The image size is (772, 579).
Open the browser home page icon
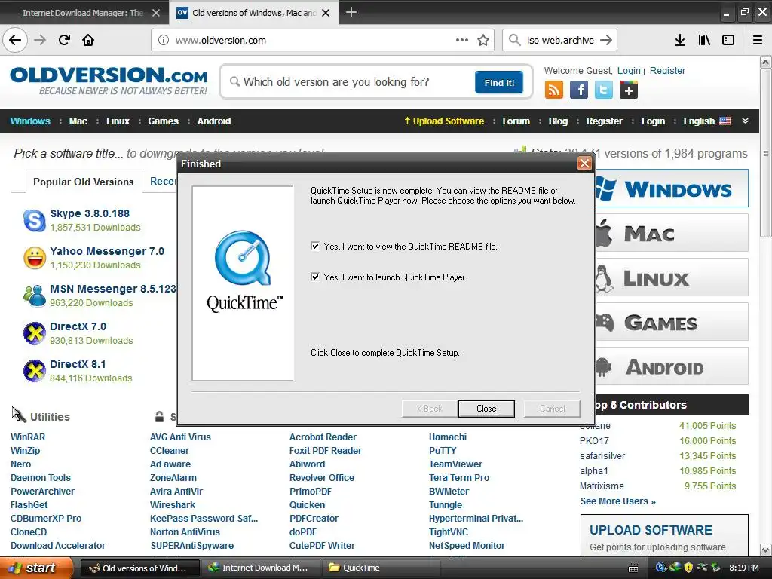88,40
